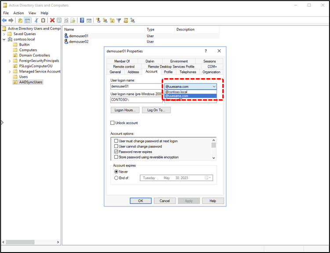Check Store password using reversible encryption
This screenshot has height=253, width=330.
(x=116, y=157)
